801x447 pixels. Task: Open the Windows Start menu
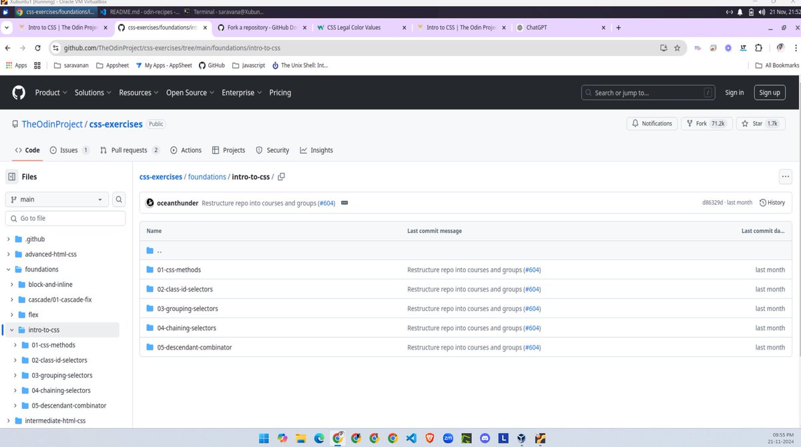tap(264, 438)
